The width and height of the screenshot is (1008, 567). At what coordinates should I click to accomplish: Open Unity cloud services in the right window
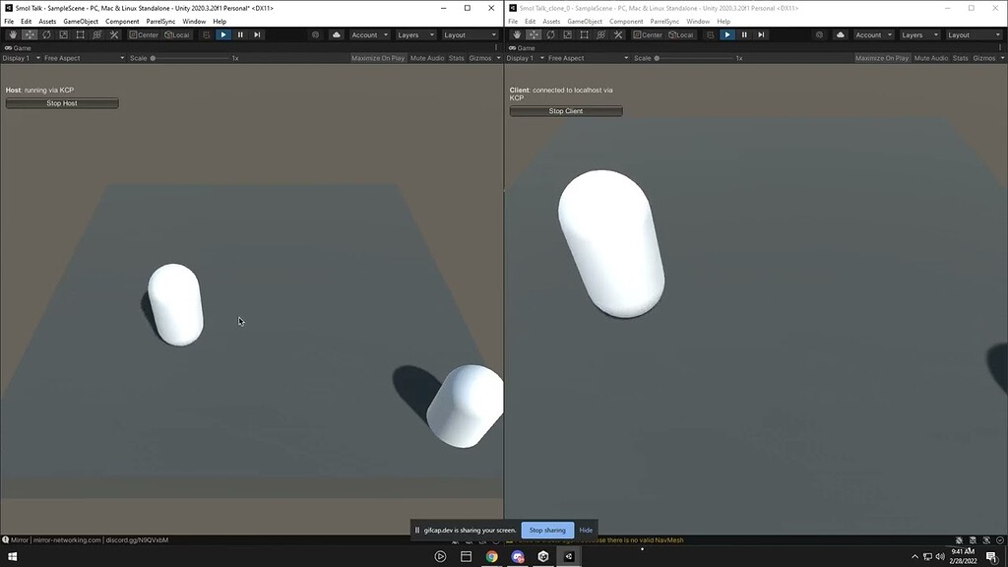840,34
